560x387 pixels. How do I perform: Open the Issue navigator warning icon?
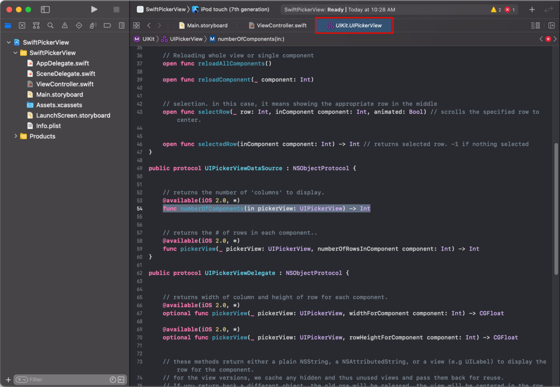point(65,25)
